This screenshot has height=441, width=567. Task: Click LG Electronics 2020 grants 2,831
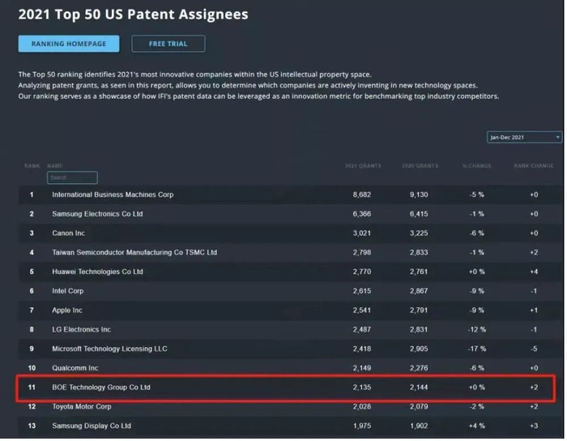click(419, 330)
